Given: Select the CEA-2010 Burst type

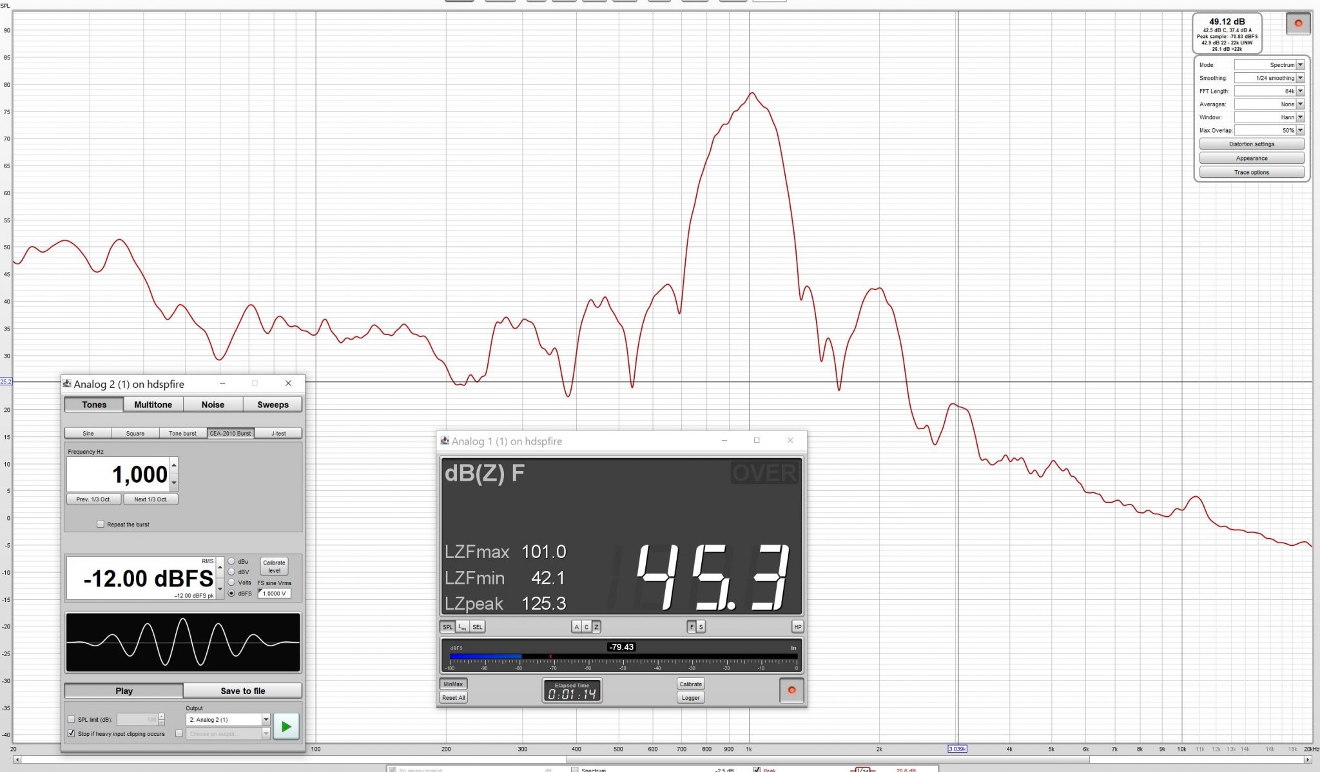Looking at the screenshot, I should 231,433.
